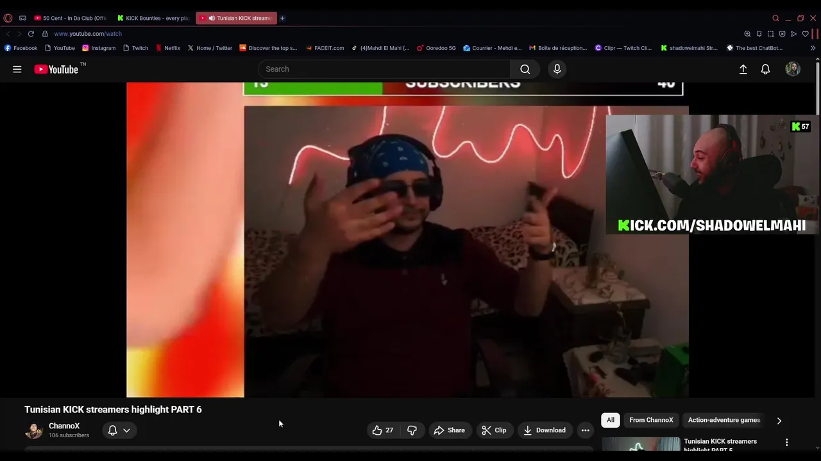Go back with the browser back arrow

[x=8, y=34]
